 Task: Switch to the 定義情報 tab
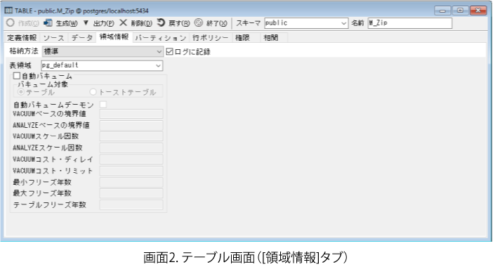tap(22, 38)
